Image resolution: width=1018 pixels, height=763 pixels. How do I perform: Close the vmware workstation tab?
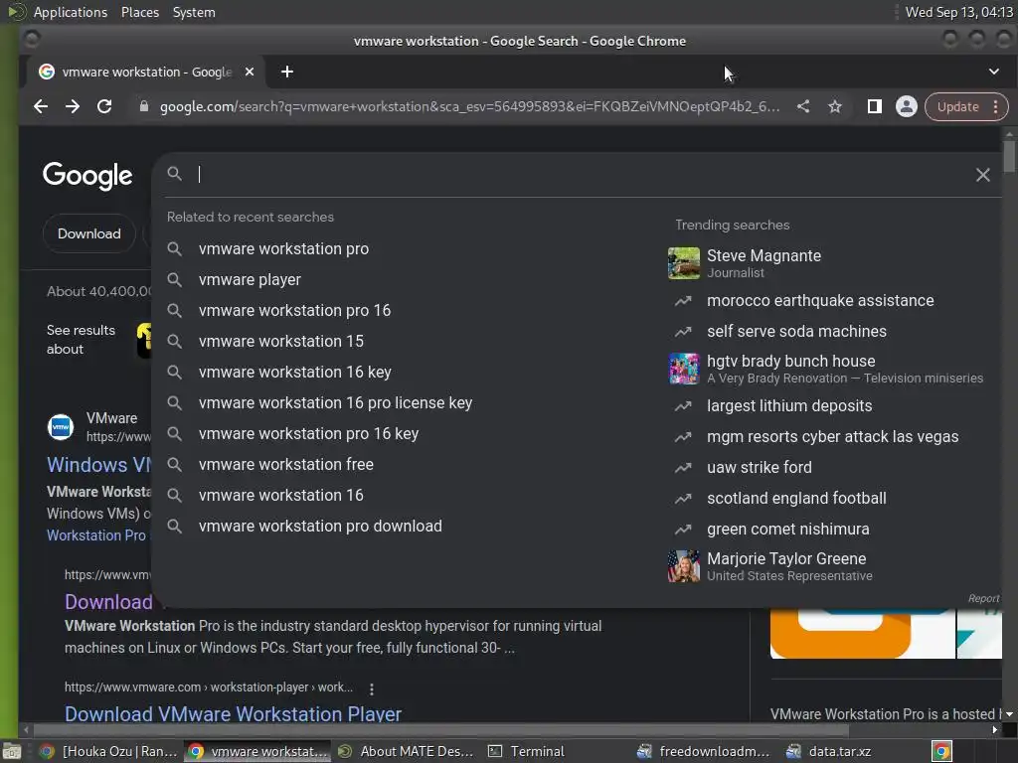coord(250,72)
